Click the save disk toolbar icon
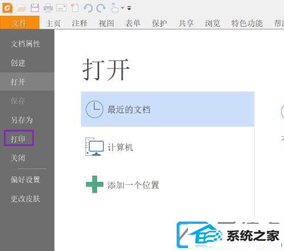 coord(35,8)
